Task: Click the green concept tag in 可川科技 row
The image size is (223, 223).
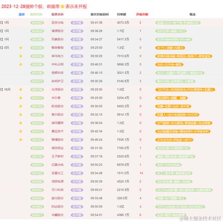Action: (184, 190)
